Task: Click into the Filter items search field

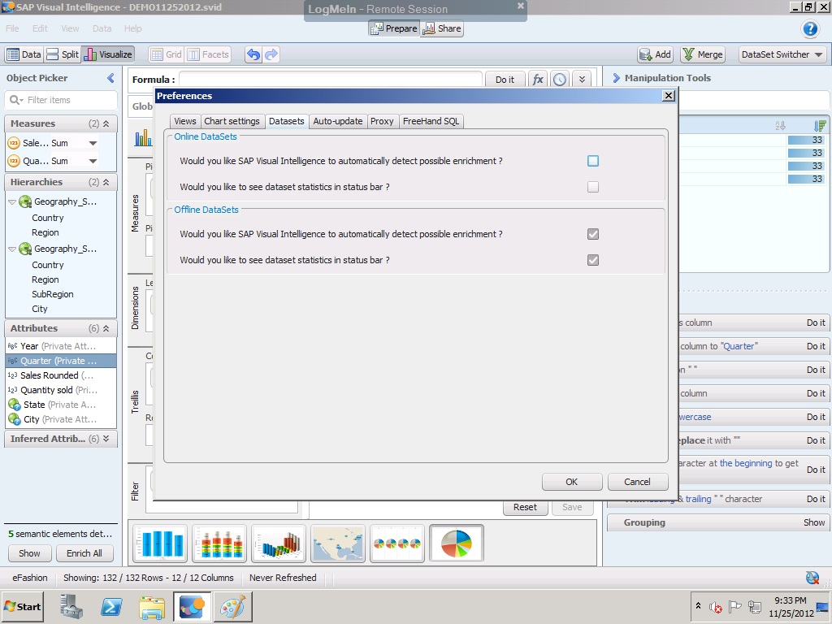Action: (x=62, y=100)
